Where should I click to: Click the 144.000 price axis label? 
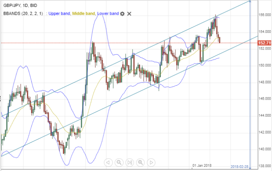(265, 115)
